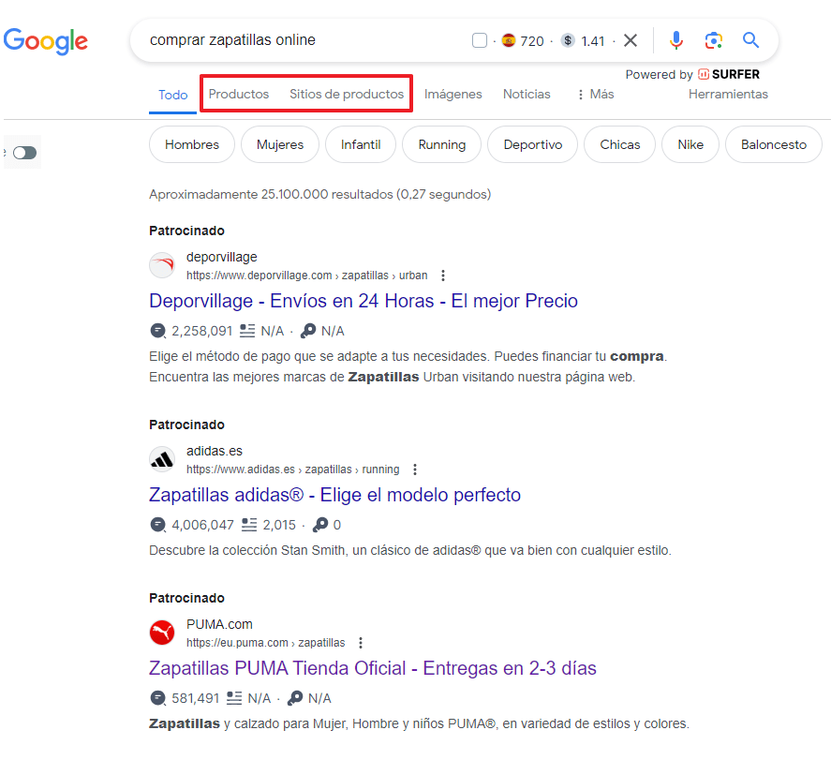Switch to the Productos tab

click(x=239, y=95)
